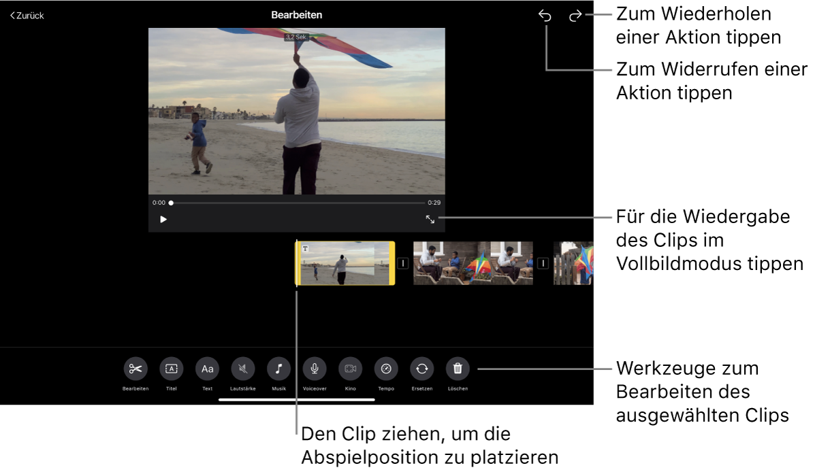The height and width of the screenshot is (472, 813).
Task: Select the scissors Bearbeiten tool
Action: [135, 369]
